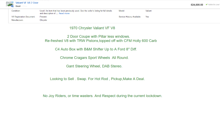Click the 'Chrysler' manufacturer value

[x=43, y=20]
